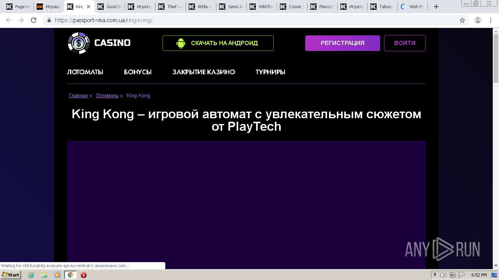
Task: Click the network tray icon
Action: pos(452,275)
